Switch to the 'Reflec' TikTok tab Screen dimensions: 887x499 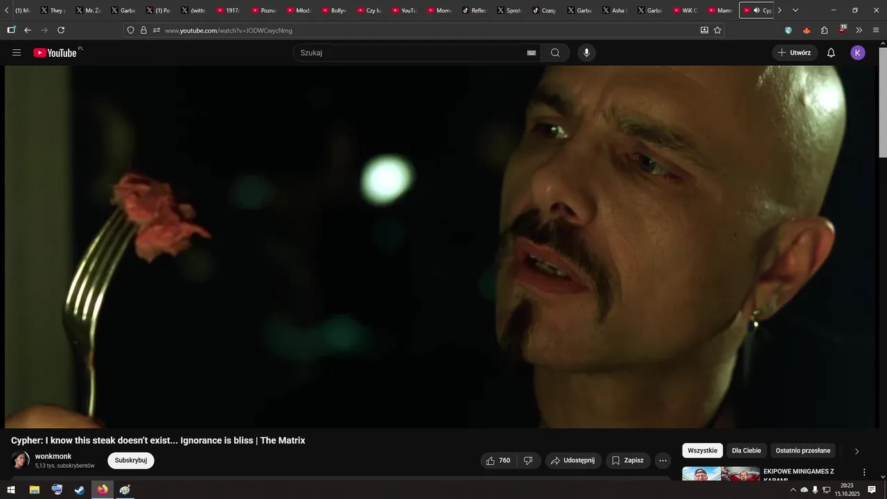(474, 10)
